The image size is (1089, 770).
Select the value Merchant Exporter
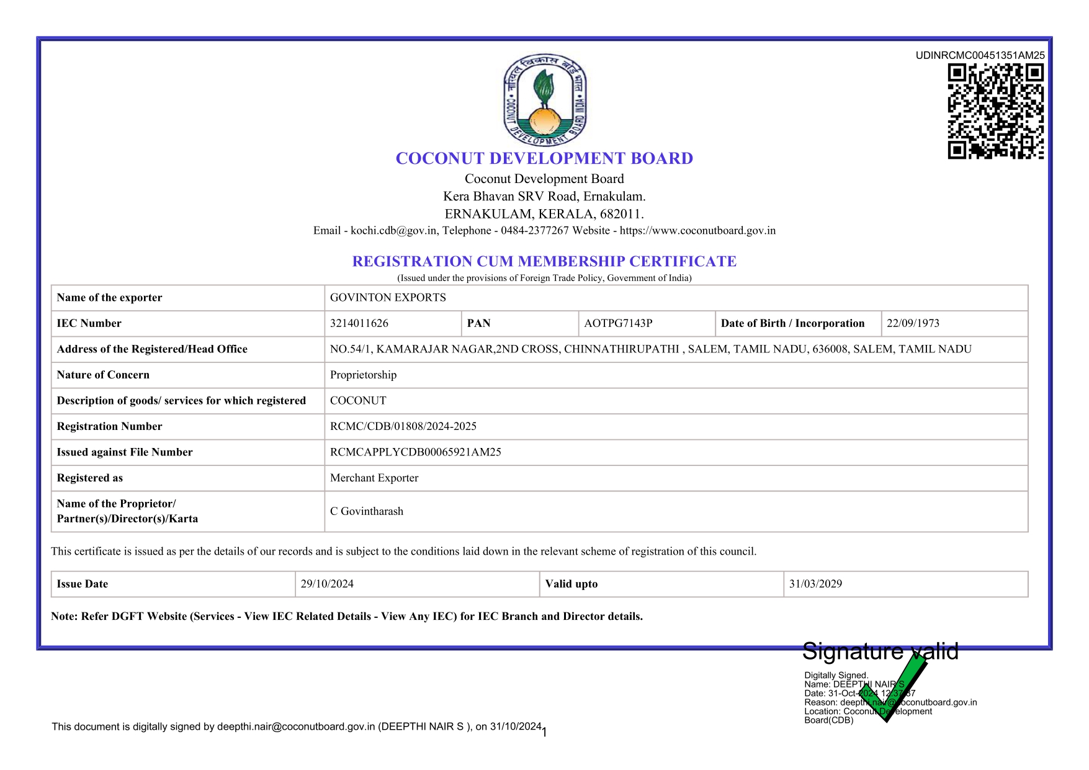point(374,478)
